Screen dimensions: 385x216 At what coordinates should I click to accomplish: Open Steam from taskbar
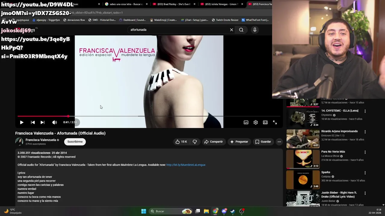tap(233, 211)
